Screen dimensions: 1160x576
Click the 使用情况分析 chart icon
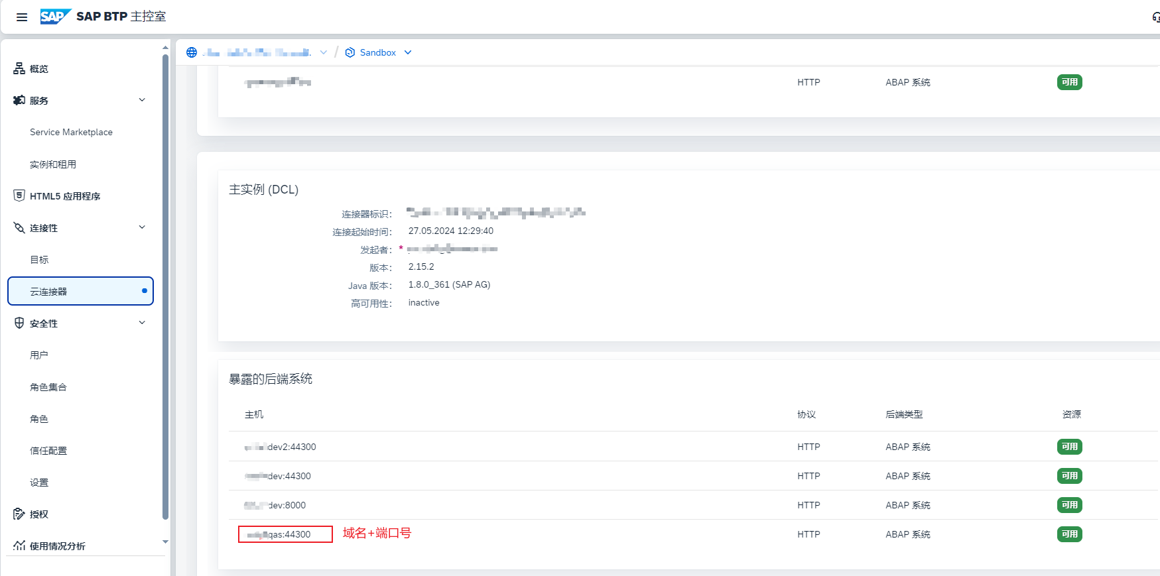coord(19,546)
